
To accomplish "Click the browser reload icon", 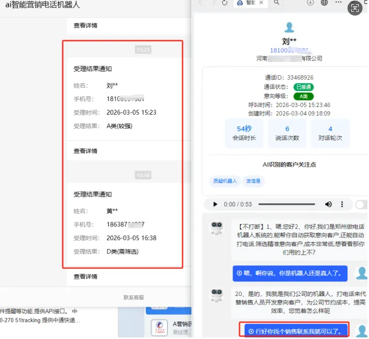I will (x=225, y=3).
